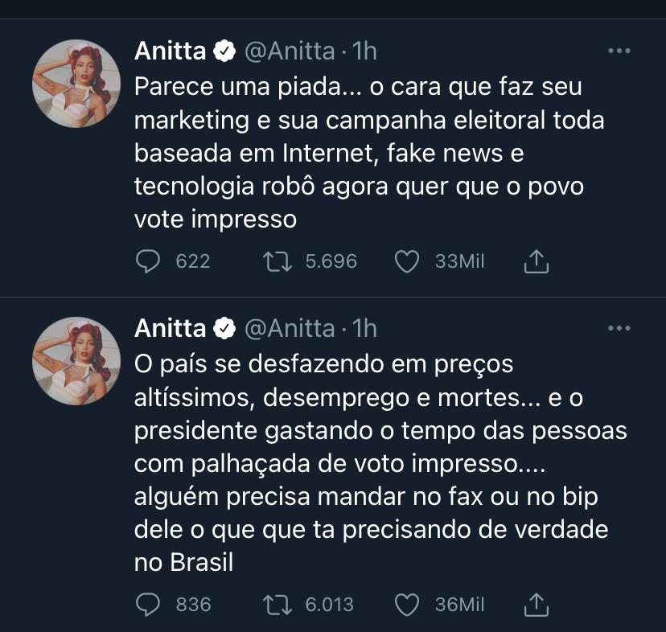
Task: Open the tweet text starting 'O país se desfazendo'
Action: point(378,463)
